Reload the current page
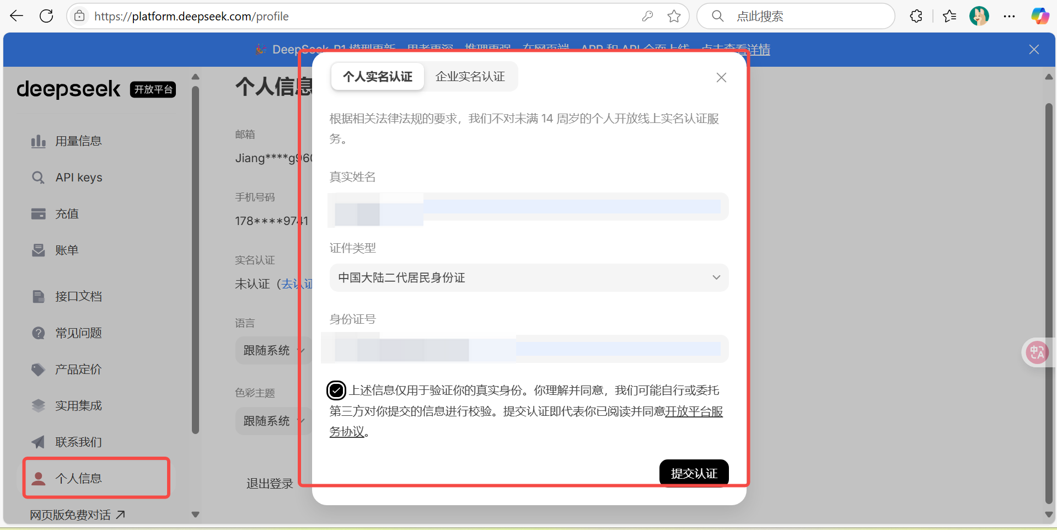This screenshot has width=1057, height=530. click(x=46, y=16)
